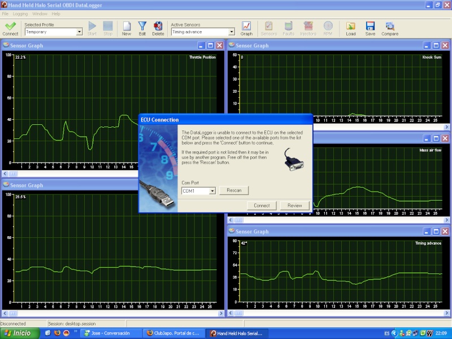Open a Graph with the Graph icon
The height and width of the screenshot is (339, 452).
coord(246,29)
